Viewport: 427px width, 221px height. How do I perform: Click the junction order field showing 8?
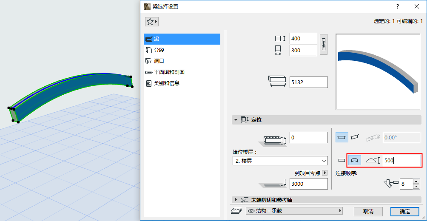click(x=406, y=184)
